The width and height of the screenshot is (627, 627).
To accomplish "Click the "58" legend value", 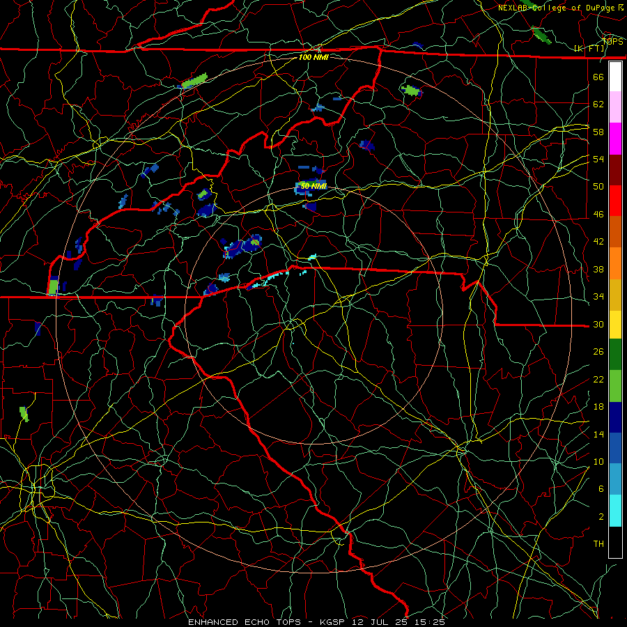I will coord(598,132).
